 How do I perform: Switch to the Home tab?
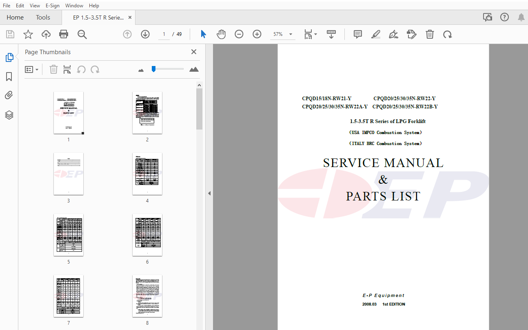[x=15, y=17]
